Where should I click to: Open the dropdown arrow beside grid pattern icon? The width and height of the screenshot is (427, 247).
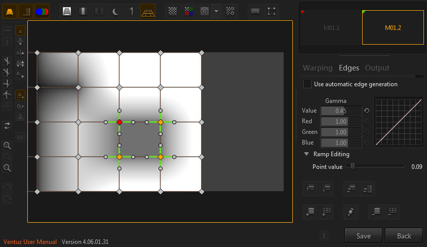[x=216, y=11]
